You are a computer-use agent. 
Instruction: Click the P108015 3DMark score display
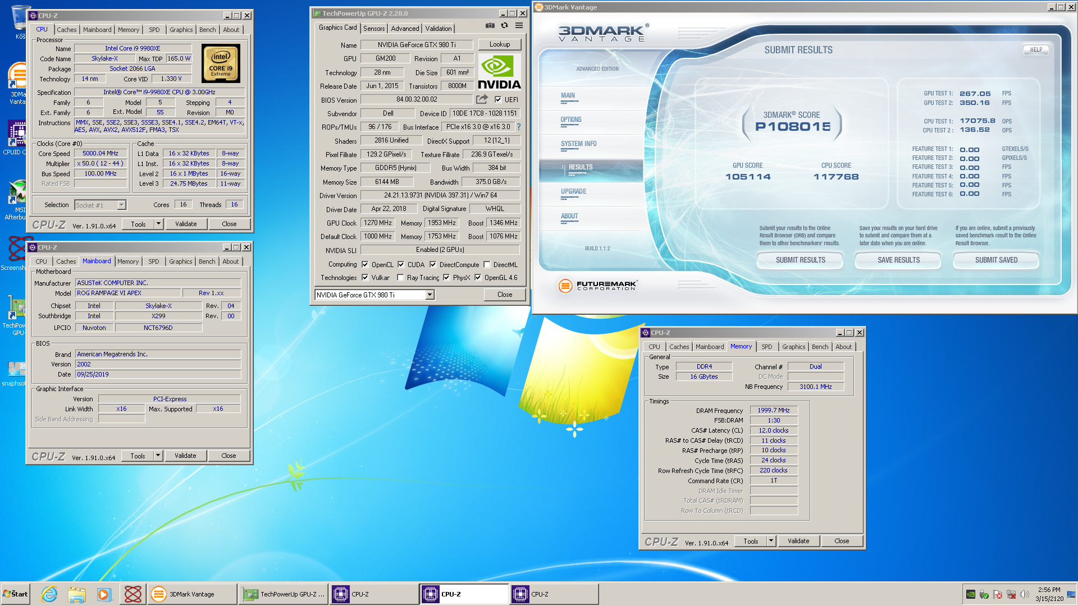792,126
